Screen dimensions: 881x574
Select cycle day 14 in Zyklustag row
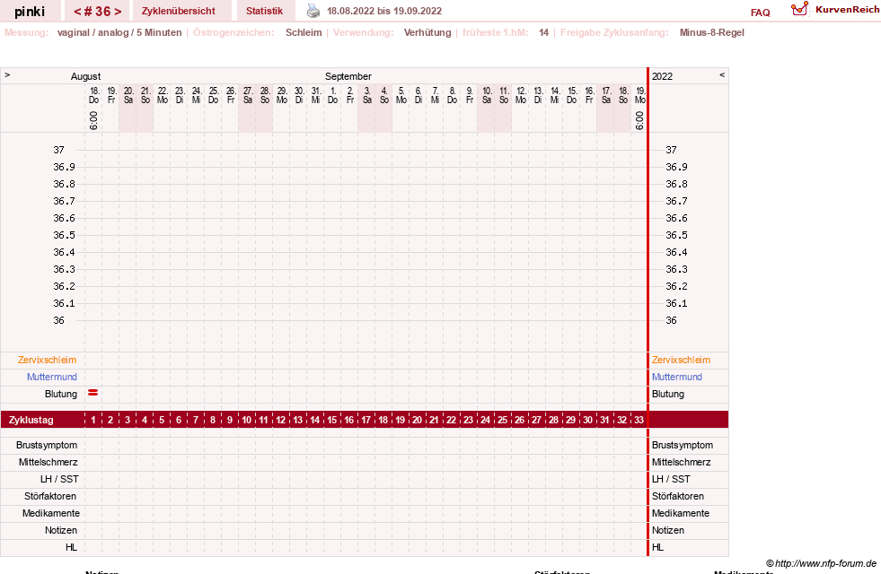(314, 420)
